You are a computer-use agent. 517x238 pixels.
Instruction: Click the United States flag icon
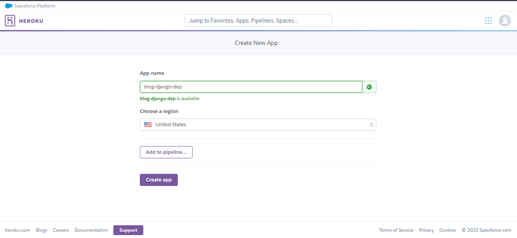147,125
